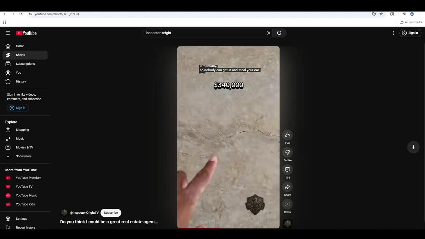Dislike this Short

click(x=288, y=152)
